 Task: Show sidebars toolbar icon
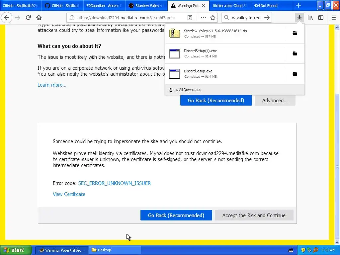(x=321, y=18)
